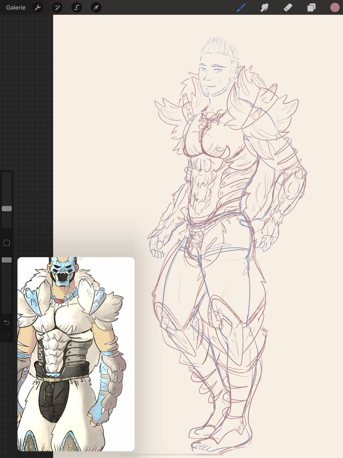Redo with the sidebar redo arrow
This screenshot has height=458, width=343.
click(x=6, y=336)
